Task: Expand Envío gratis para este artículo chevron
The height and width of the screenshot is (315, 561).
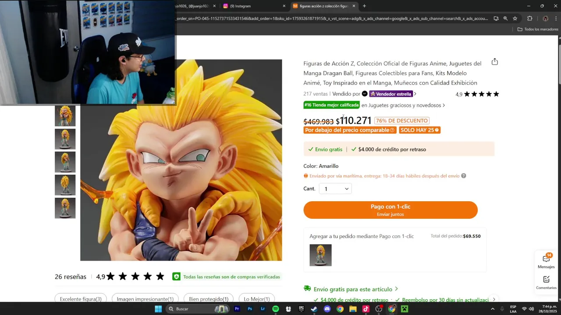Action: 396,289
